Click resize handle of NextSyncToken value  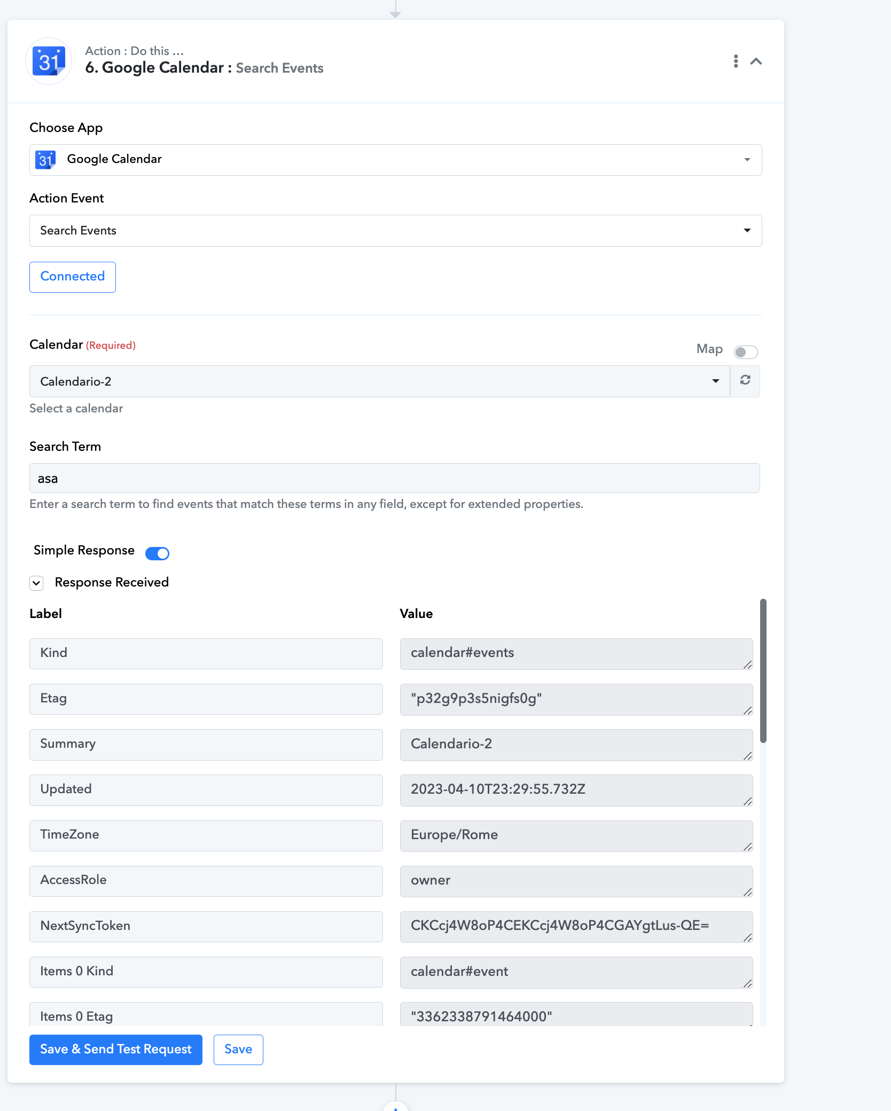point(747,937)
